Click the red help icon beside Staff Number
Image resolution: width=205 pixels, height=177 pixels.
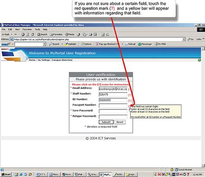[x=130, y=95]
